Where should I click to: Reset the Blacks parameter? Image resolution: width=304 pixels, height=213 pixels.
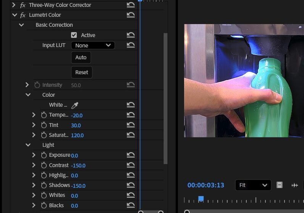131,205
